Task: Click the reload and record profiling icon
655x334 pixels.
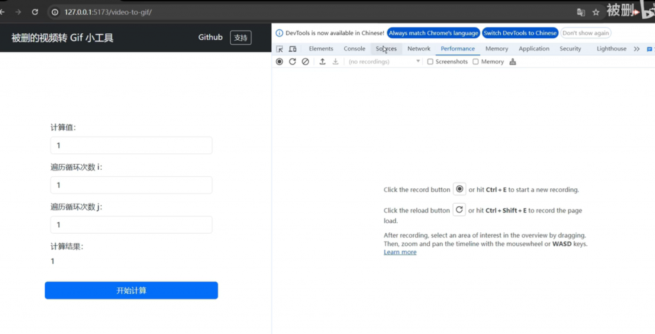Action: coord(292,62)
